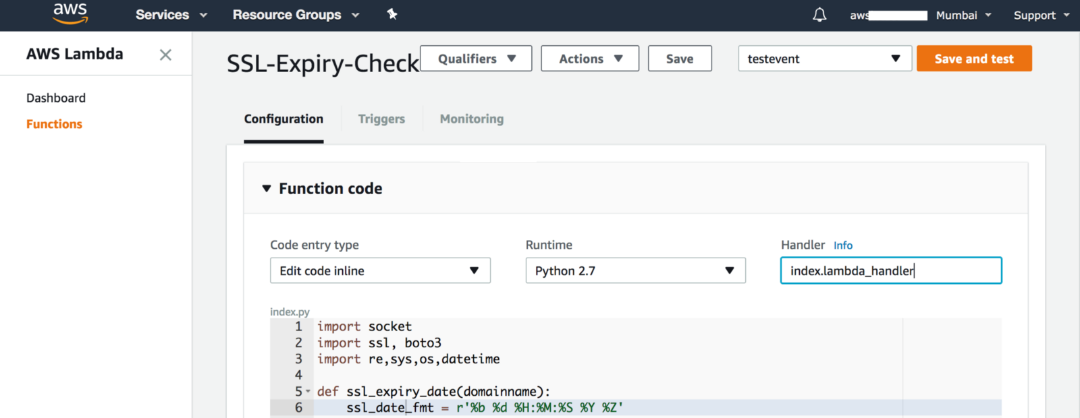This screenshot has width=1080, height=418.
Task: Click line 'import re,sys,os,datetime'
Action: click(x=408, y=359)
